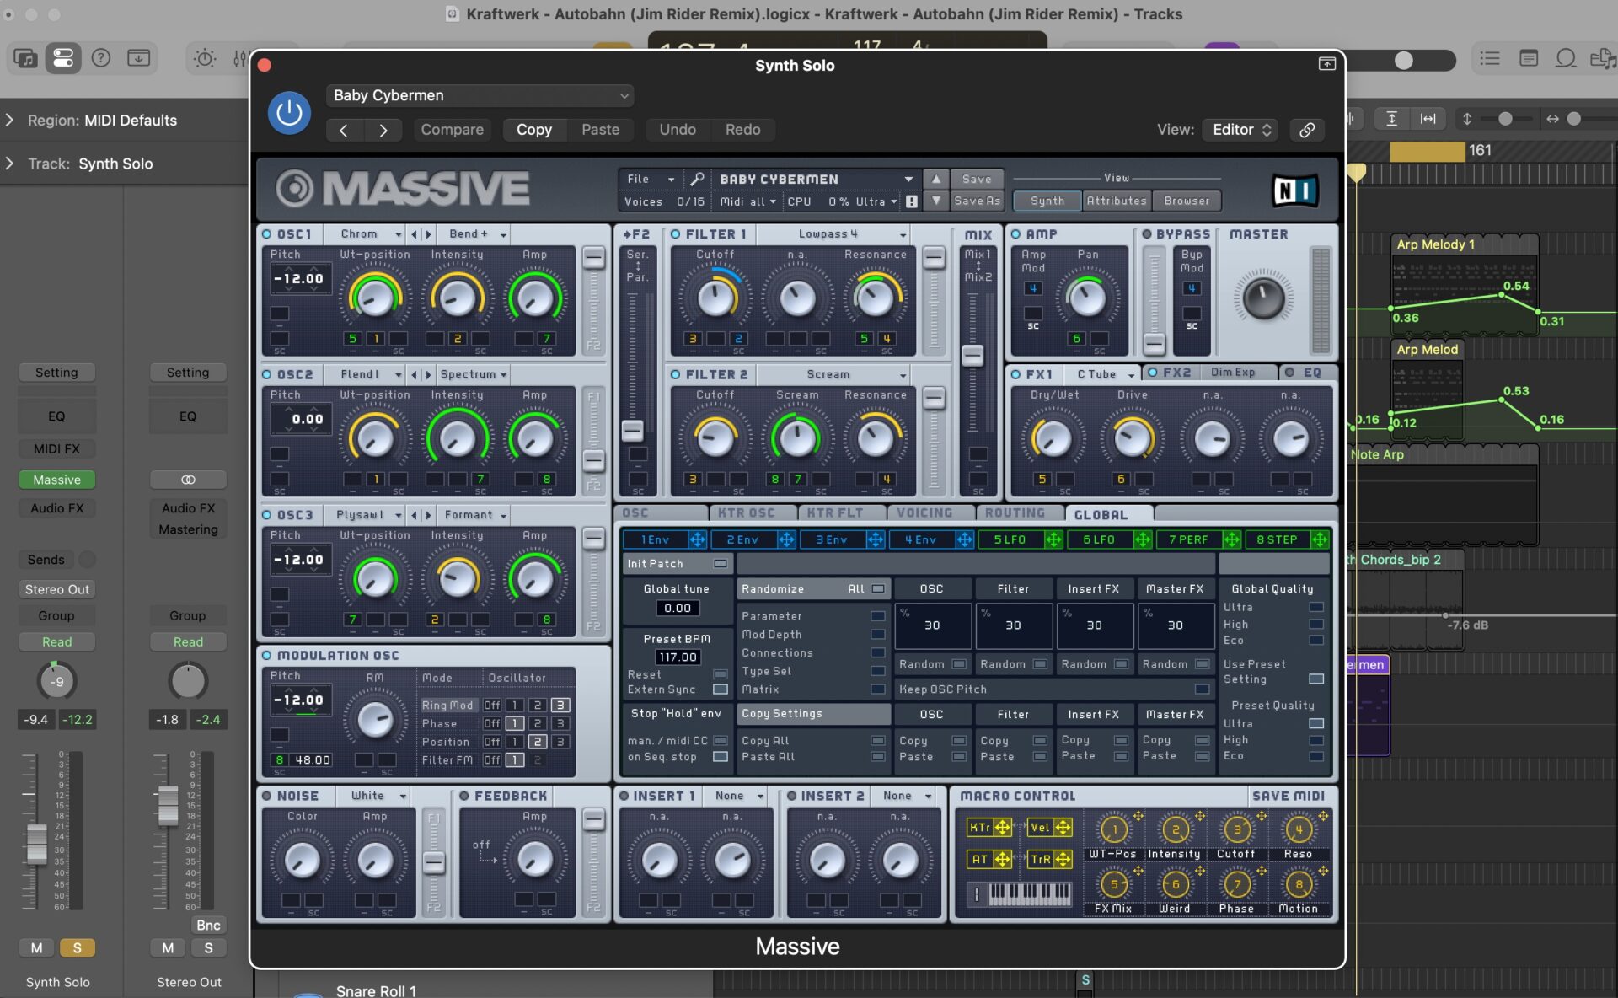Image resolution: width=1618 pixels, height=998 pixels.
Task: Adjust the Synth Solo volume fader
Action: coord(36,843)
